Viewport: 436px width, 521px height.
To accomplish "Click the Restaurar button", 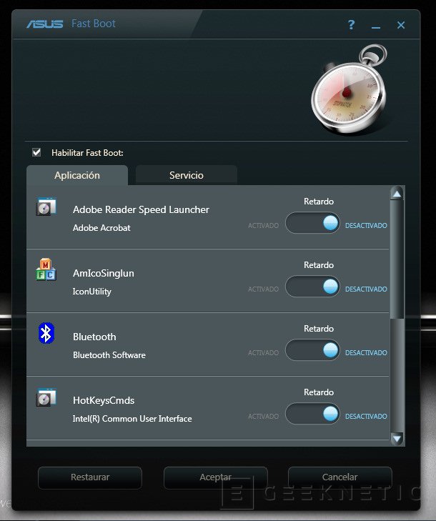I will [90, 477].
